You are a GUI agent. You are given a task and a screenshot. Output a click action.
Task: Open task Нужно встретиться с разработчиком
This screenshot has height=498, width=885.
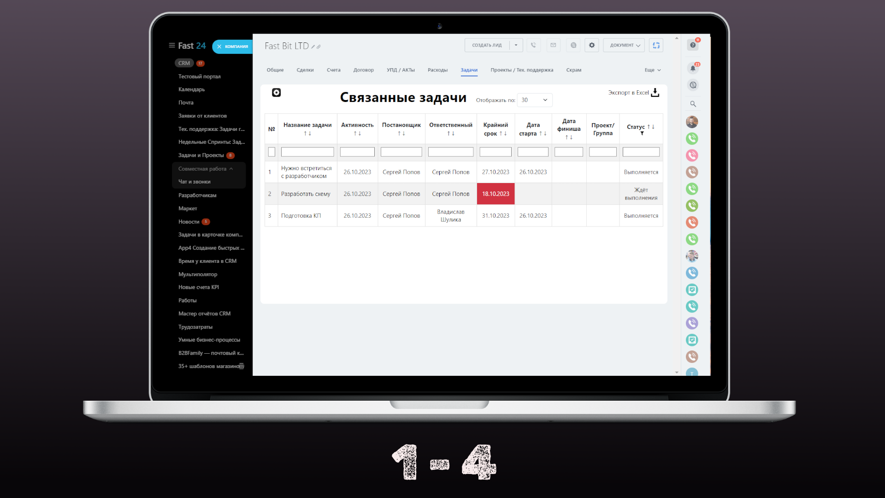(307, 172)
